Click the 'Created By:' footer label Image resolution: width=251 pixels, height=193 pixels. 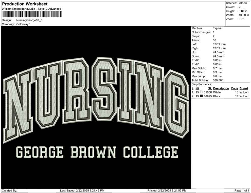coord(9,191)
